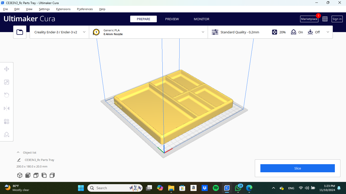
Task: Open the Preferences menu
Action: 85,9
